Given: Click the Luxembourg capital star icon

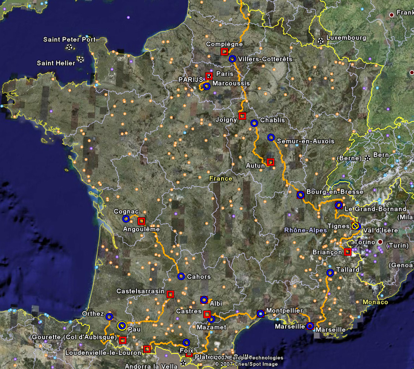Looking at the screenshot, I should 321,41.
